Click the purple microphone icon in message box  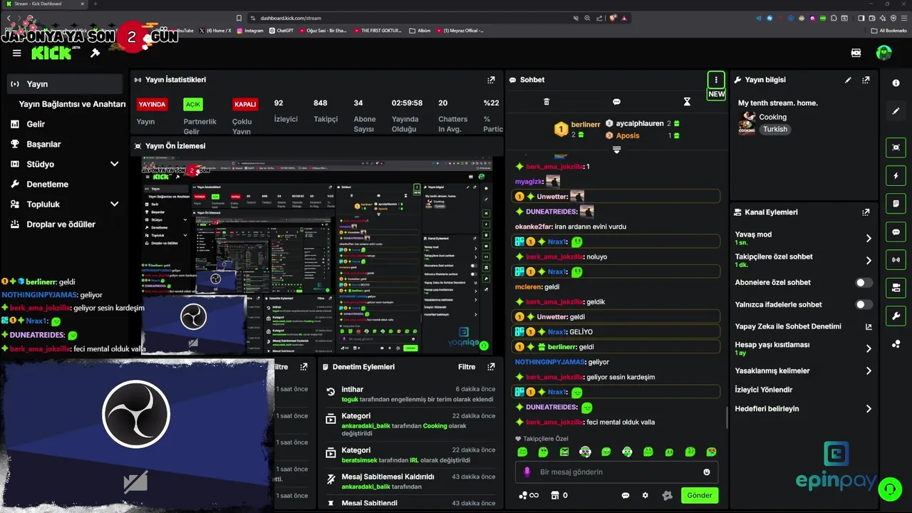tap(527, 472)
